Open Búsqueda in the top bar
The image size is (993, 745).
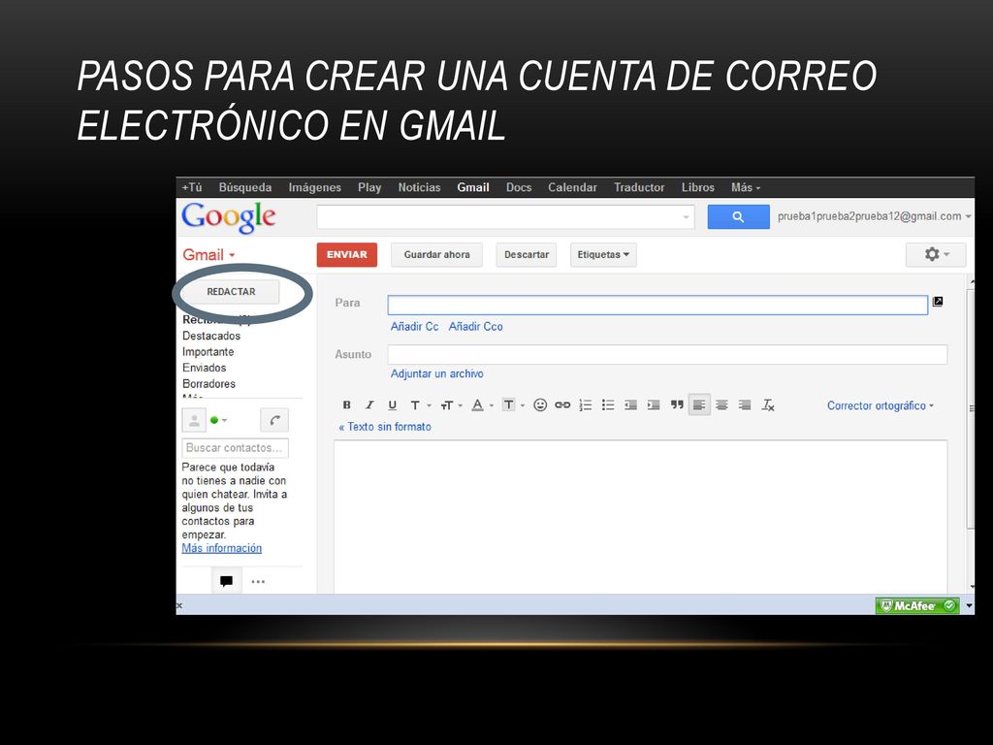point(245,187)
